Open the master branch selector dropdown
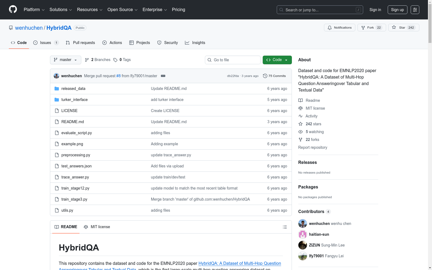The width and height of the screenshot is (432, 270). (x=66, y=60)
